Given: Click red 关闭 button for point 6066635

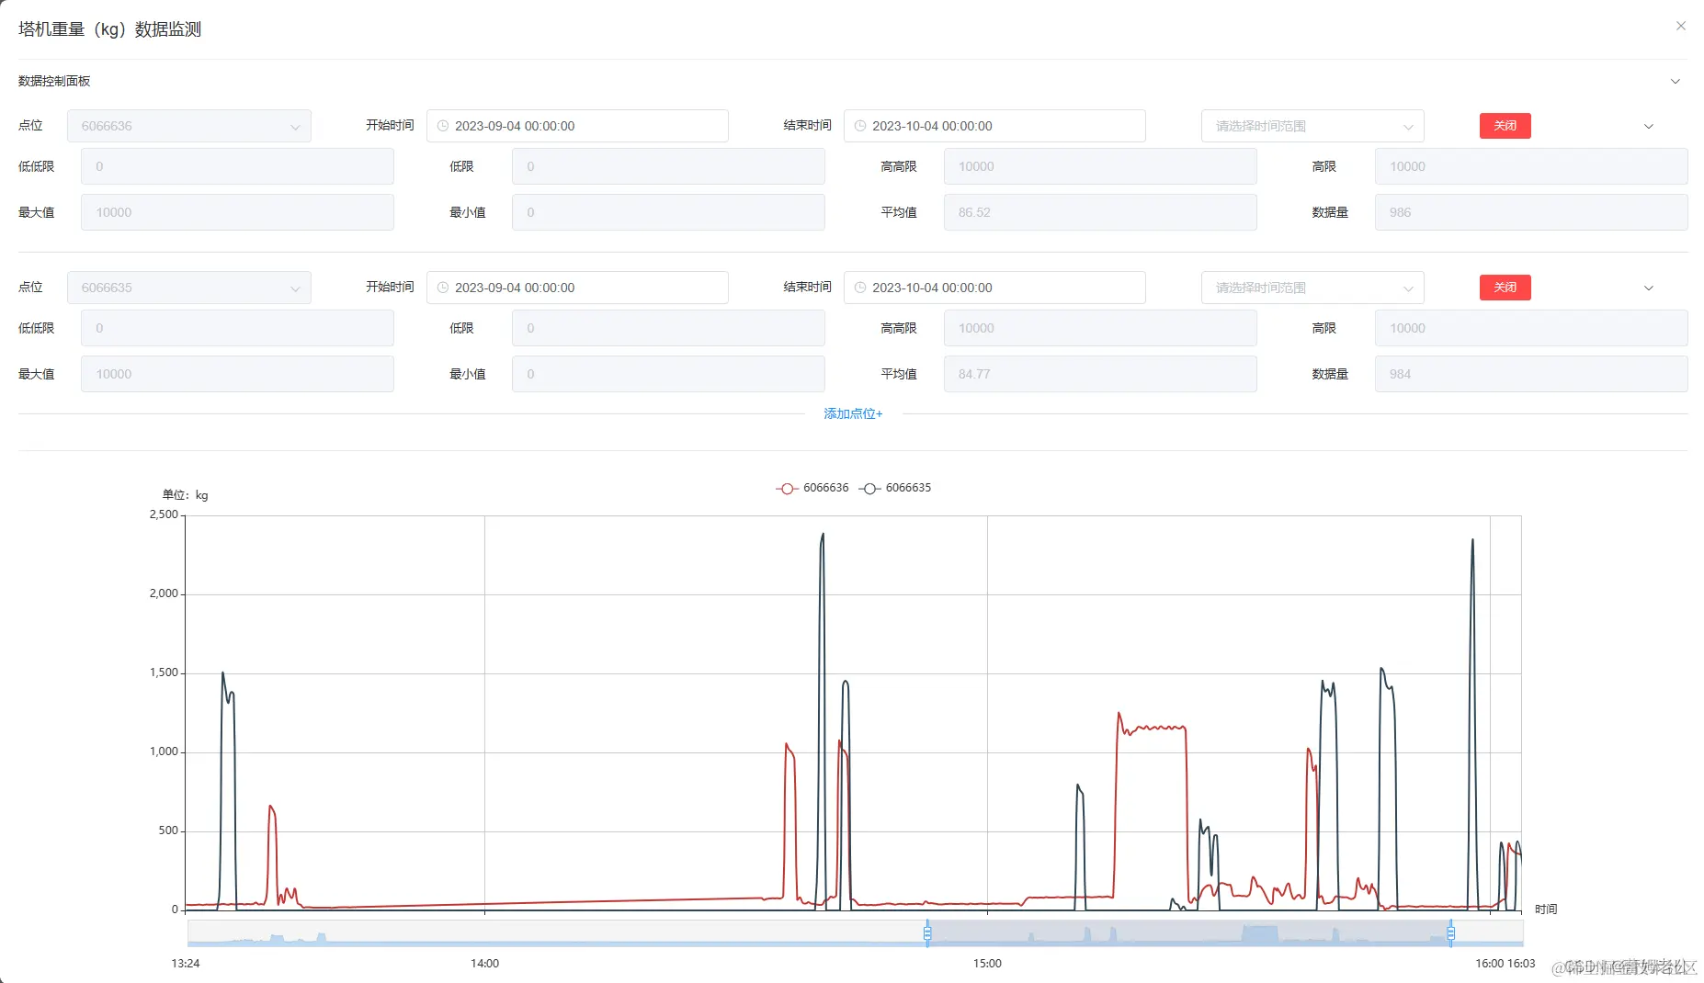Looking at the screenshot, I should point(1505,288).
